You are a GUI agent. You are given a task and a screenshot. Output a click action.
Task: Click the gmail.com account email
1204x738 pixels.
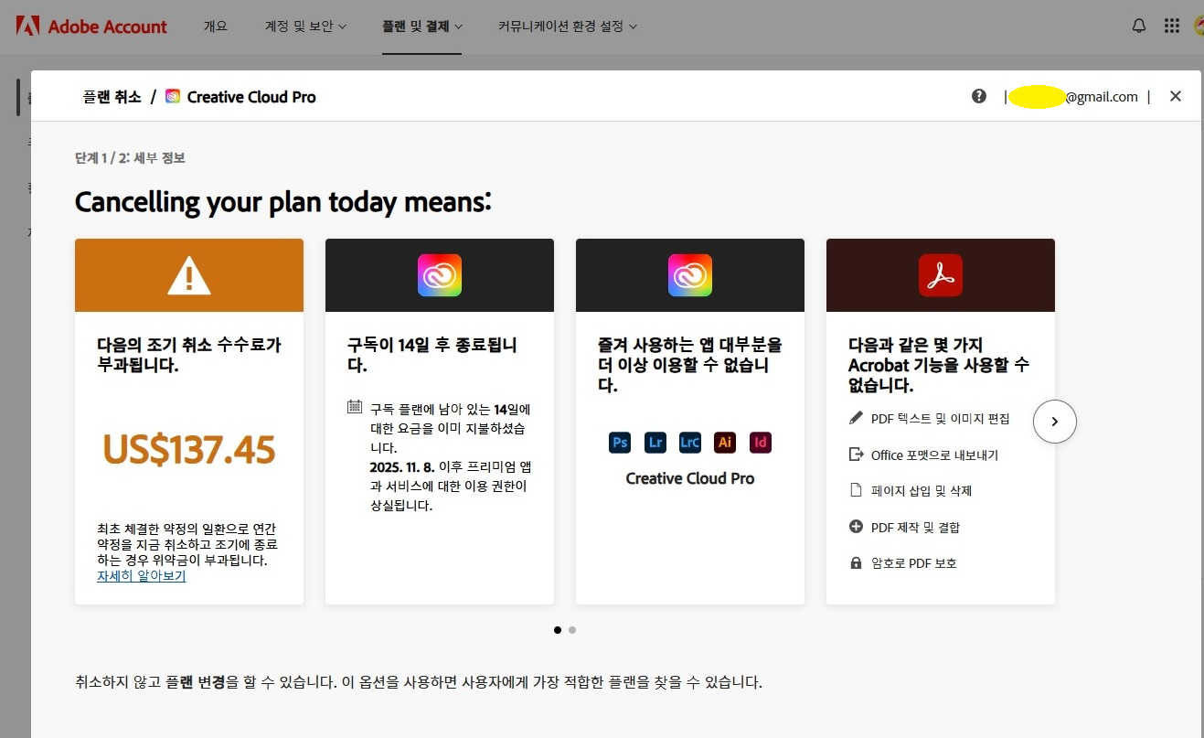(x=1074, y=96)
